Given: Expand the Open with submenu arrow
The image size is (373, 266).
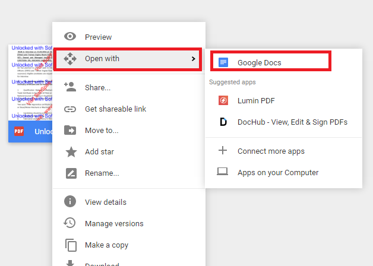Looking at the screenshot, I should coord(194,59).
